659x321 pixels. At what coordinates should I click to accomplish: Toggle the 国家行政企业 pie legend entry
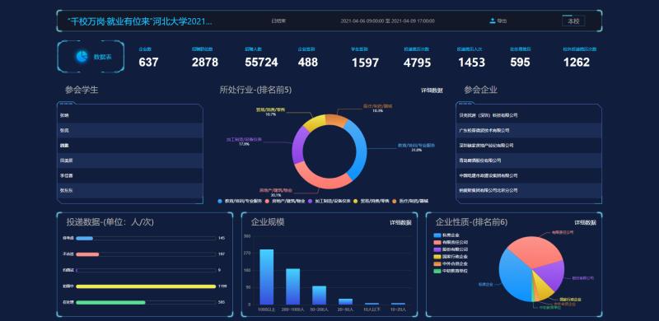451,257
